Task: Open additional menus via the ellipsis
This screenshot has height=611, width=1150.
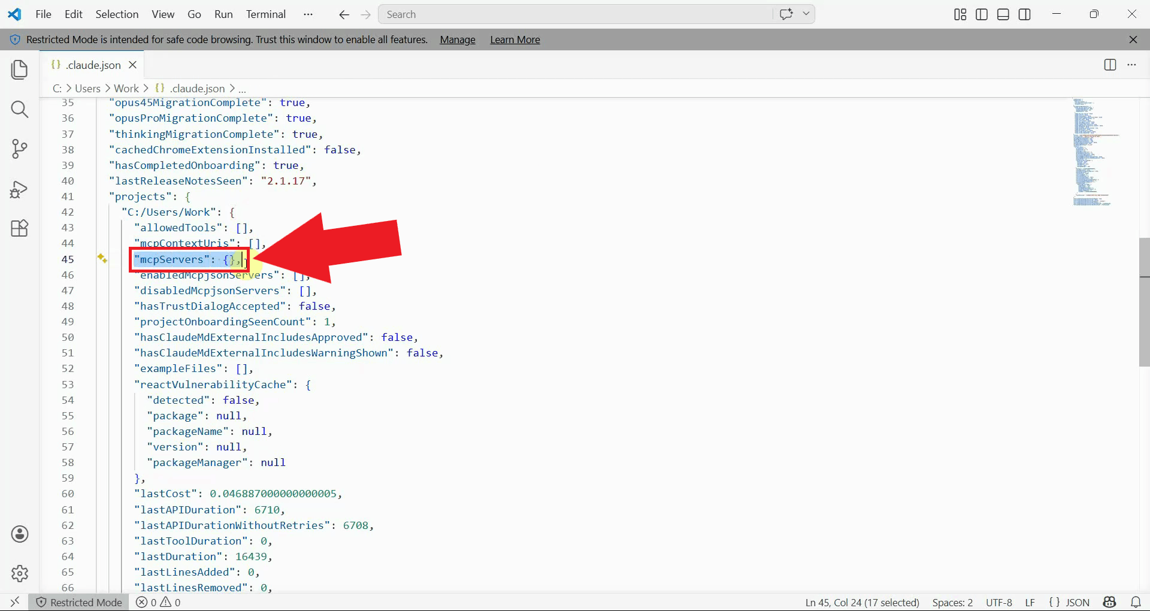Action: click(308, 14)
